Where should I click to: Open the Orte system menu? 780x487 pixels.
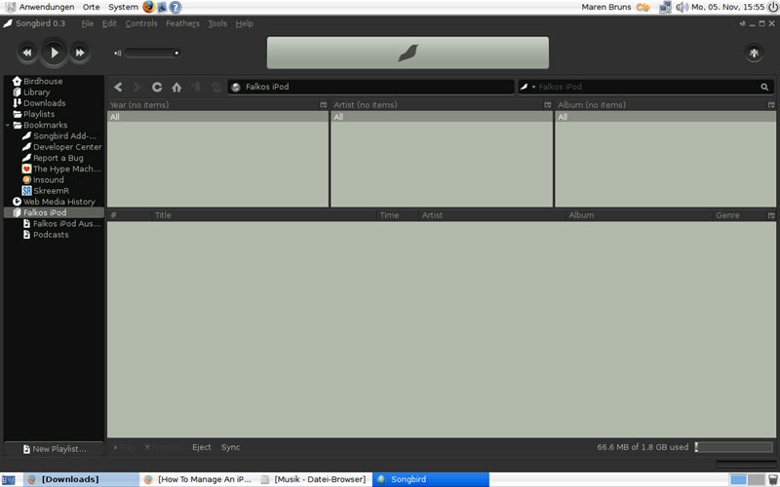(91, 7)
